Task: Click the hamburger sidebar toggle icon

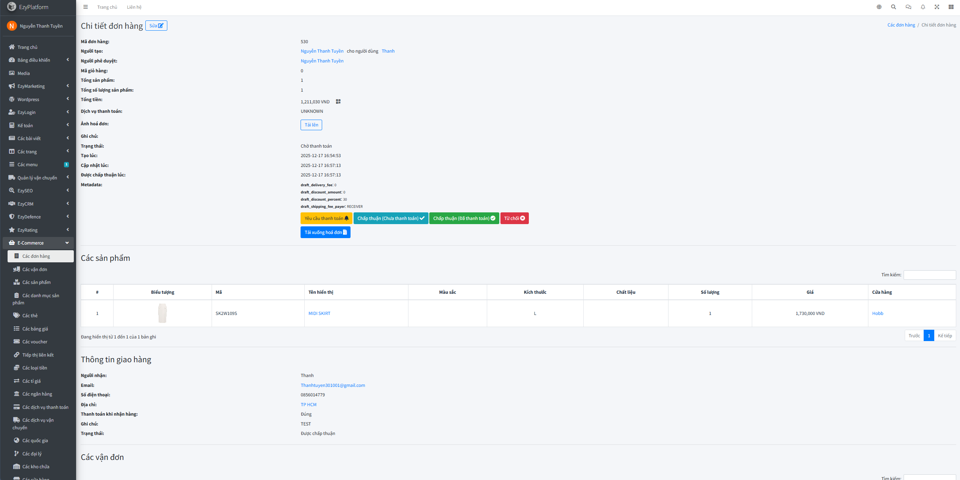Action: [86, 7]
